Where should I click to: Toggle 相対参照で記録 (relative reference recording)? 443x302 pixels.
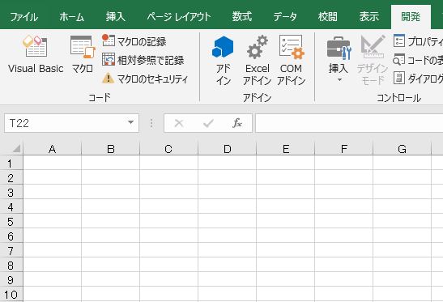pos(143,60)
